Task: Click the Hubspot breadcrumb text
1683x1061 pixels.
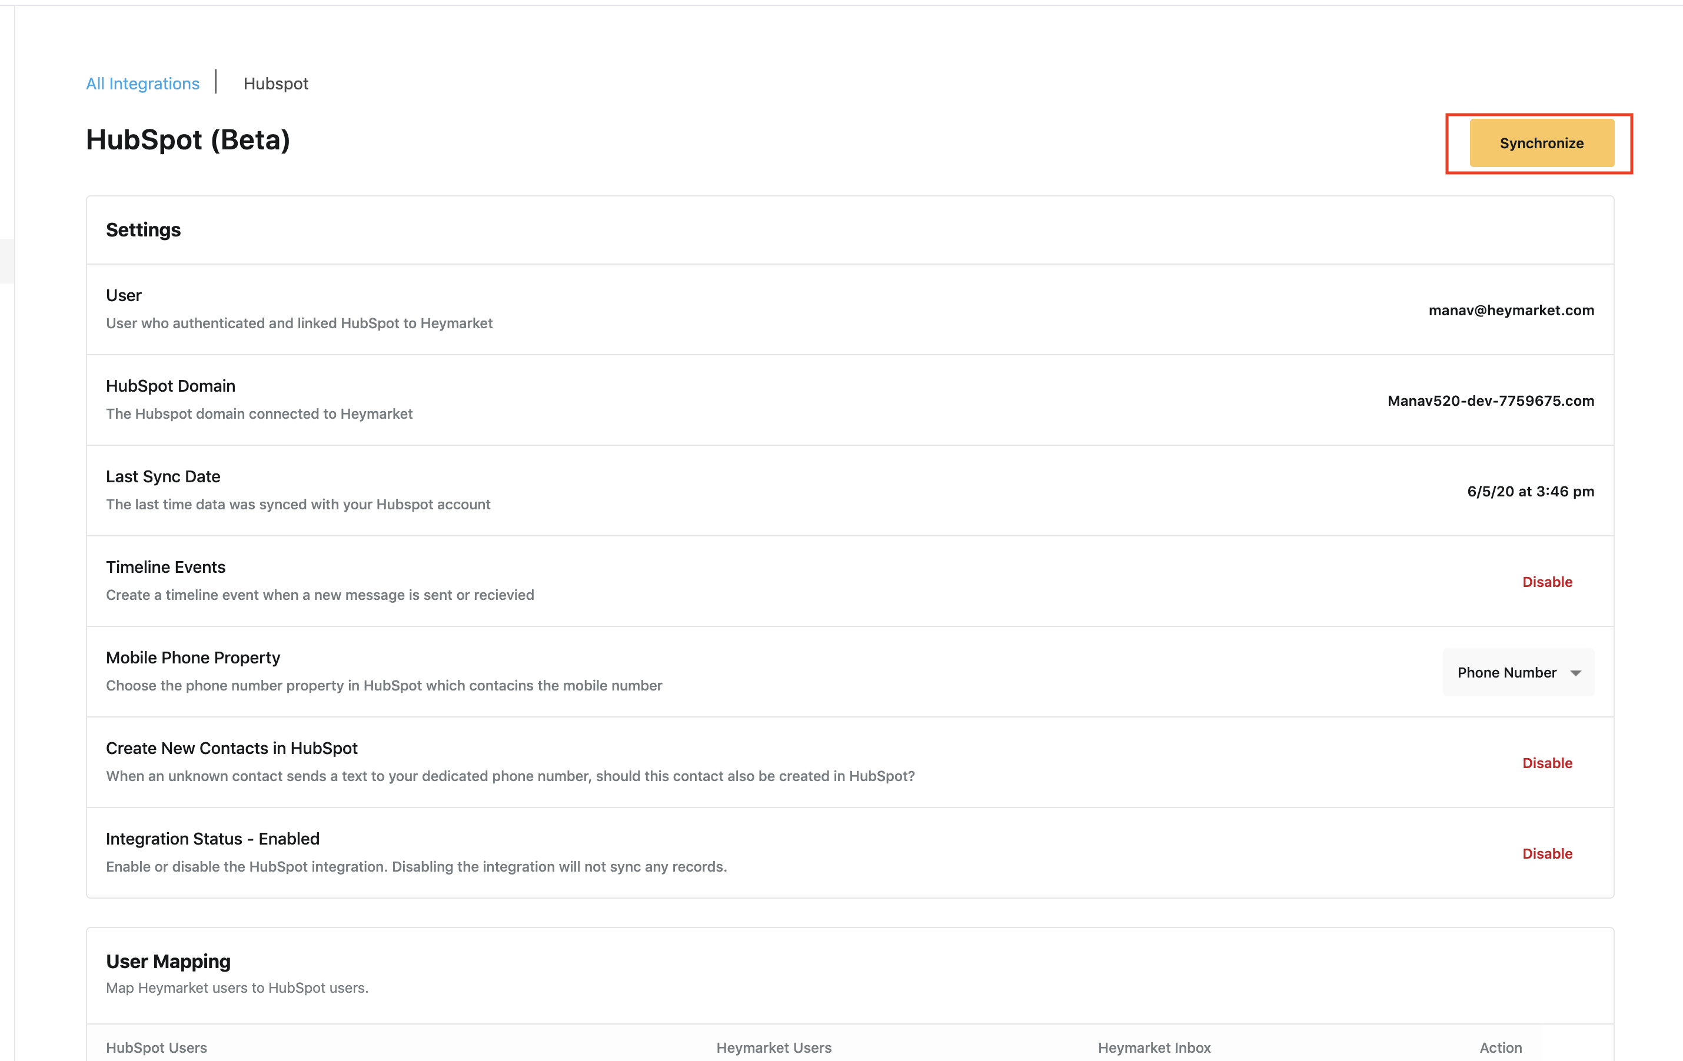Action: [x=275, y=83]
